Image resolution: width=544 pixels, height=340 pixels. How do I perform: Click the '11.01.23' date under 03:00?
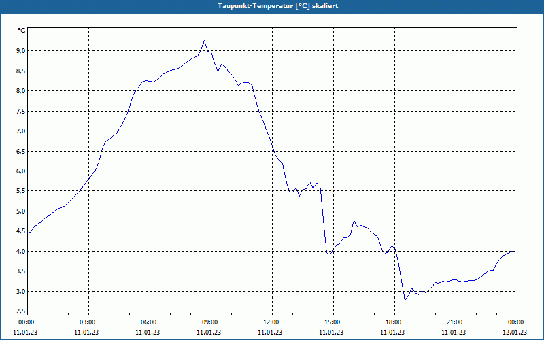click(x=86, y=332)
